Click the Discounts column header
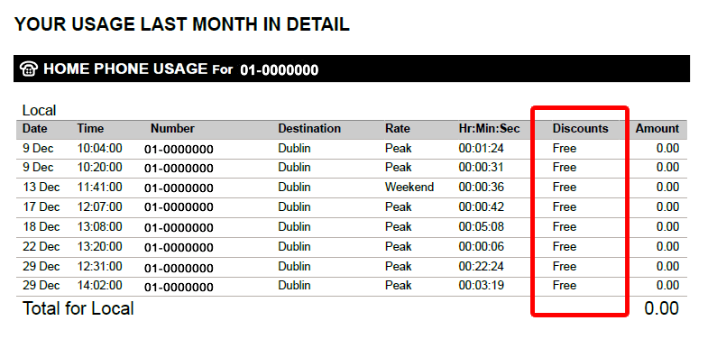 point(580,129)
